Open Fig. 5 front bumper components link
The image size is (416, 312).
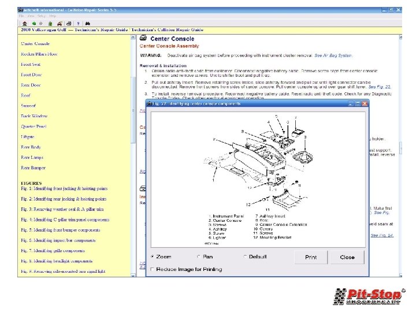[61, 230]
